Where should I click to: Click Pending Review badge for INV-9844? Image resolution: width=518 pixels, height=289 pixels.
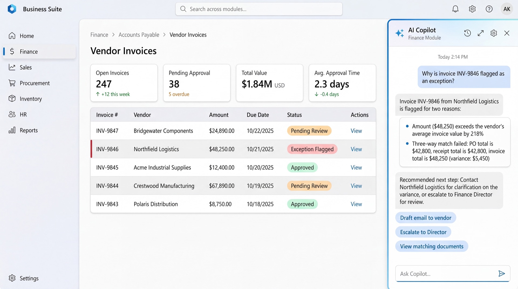point(309,186)
